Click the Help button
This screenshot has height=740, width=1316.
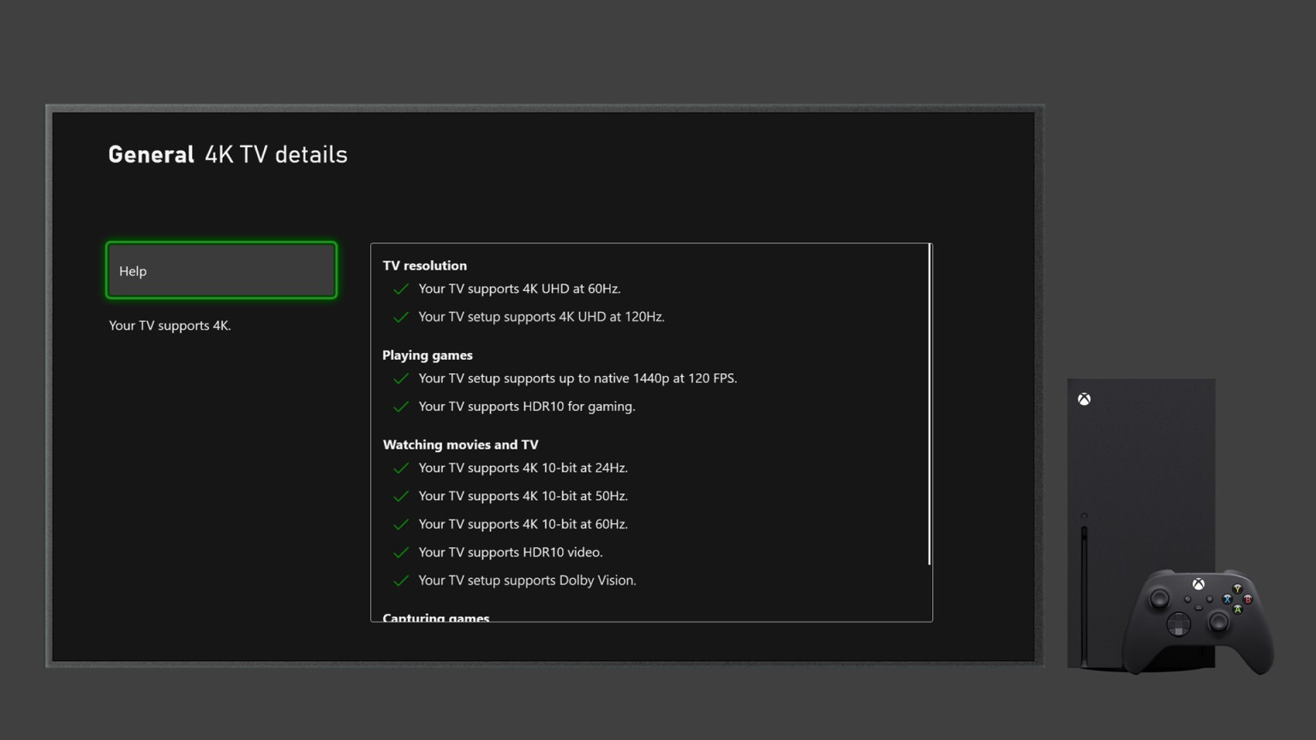tap(220, 271)
